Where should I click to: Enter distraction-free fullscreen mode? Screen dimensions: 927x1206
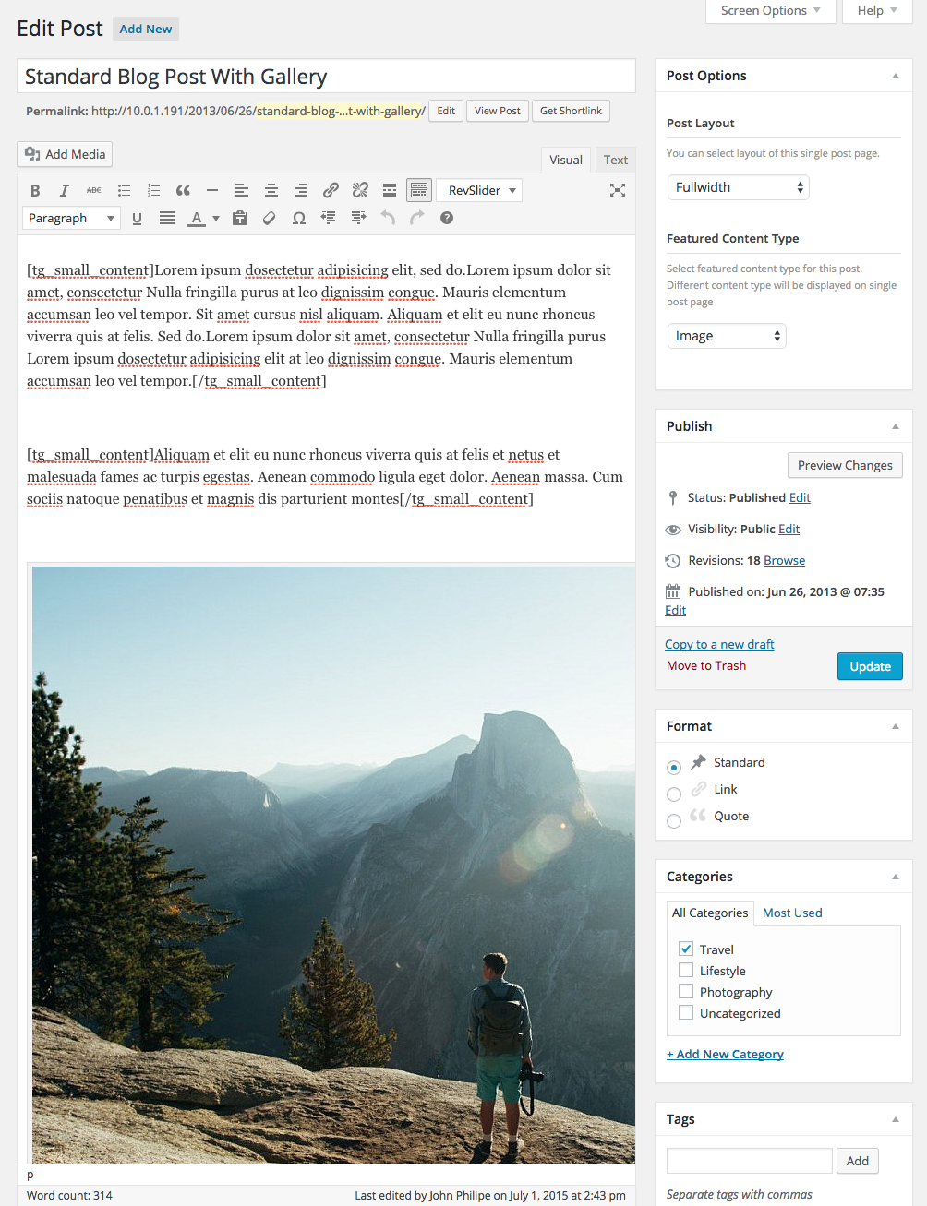tap(618, 190)
